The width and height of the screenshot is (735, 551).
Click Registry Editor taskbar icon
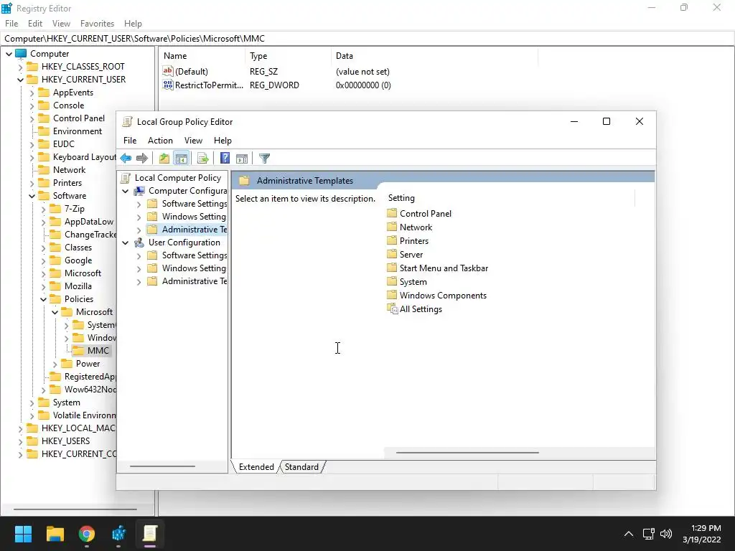[x=118, y=534]
